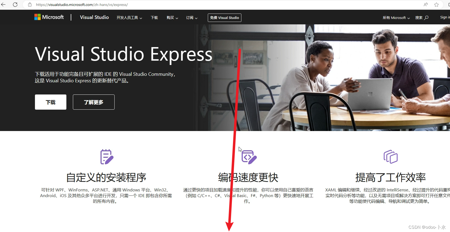450x232 pixels.
Task: Open the 下载 navigation item
Action: coord(154,18)
